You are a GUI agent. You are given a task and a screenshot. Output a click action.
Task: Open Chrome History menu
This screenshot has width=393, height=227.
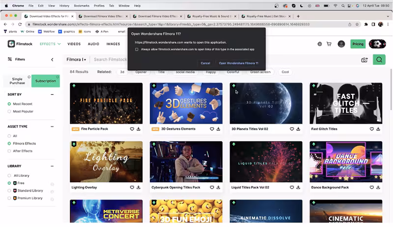tap(64, 5)
